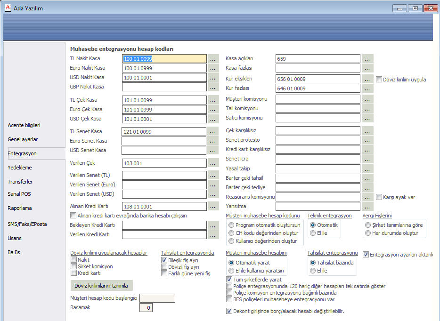
Task: Click Müşteri hesap kodu başlangıcı input
Action: coord(157,298)
